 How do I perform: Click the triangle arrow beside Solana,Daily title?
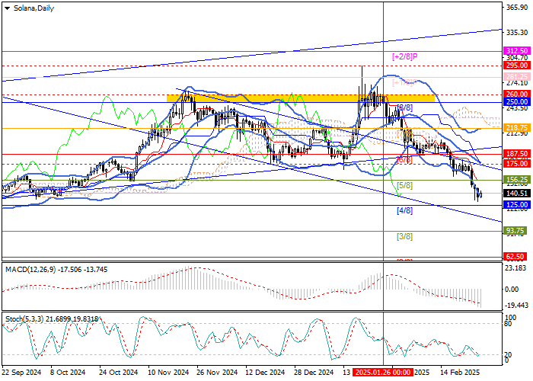(x=7, y=7)
